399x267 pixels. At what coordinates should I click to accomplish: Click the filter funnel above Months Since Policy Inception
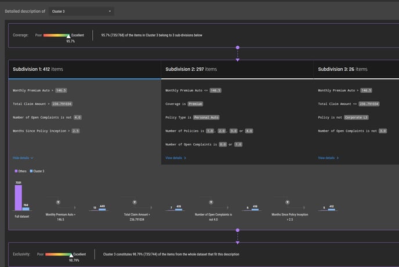click(x=288, y=202)
